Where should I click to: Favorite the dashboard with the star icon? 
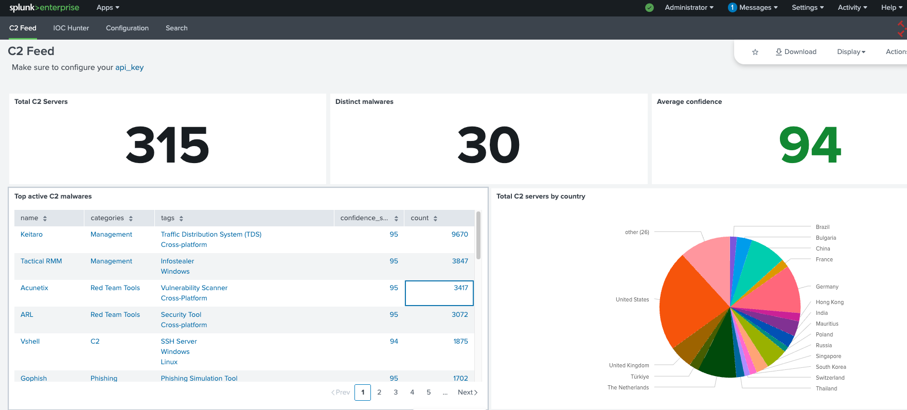[x=755, y=52]
